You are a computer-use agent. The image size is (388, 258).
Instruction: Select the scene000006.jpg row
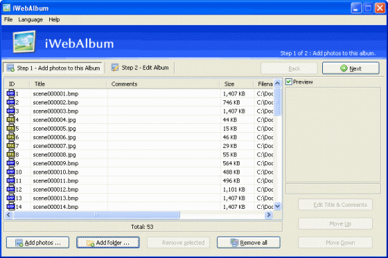pos(139,137)
